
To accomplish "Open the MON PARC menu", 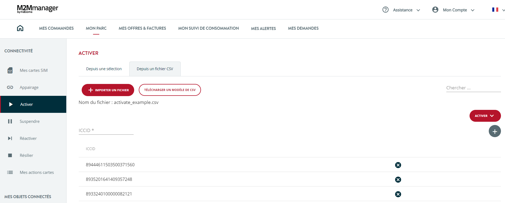I will pos(96,28).
